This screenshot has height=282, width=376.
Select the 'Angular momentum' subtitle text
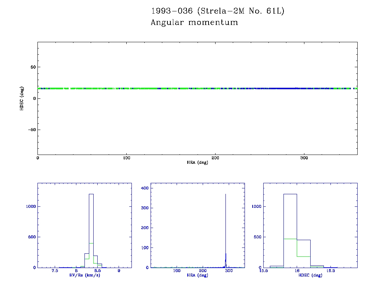[194, 23]
